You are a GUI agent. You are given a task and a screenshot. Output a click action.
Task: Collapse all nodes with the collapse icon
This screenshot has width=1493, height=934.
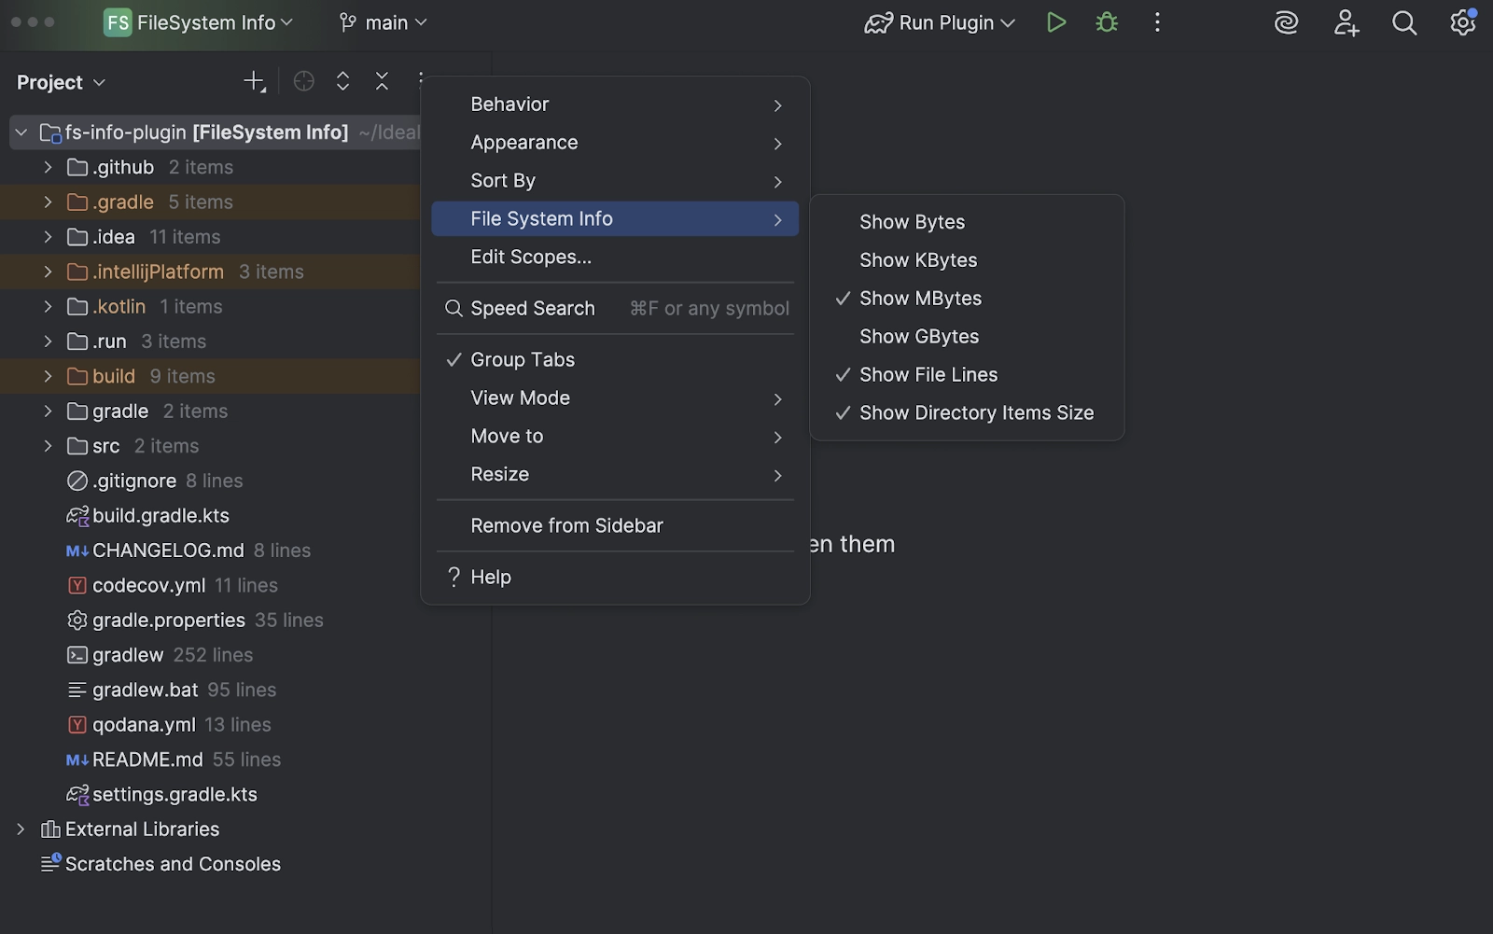coord(382,81)
